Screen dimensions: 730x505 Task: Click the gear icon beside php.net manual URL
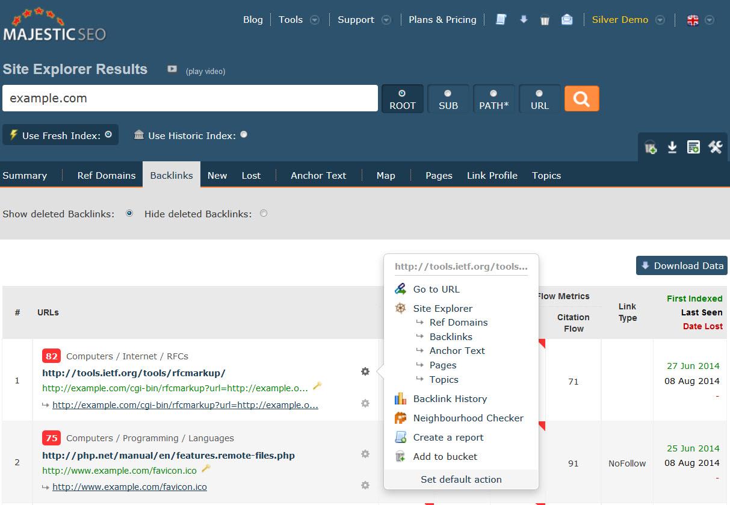coord(365,454)
